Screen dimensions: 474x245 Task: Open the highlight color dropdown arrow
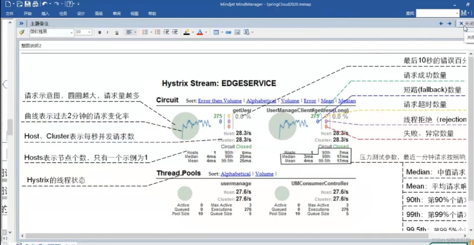pos(193,32)
